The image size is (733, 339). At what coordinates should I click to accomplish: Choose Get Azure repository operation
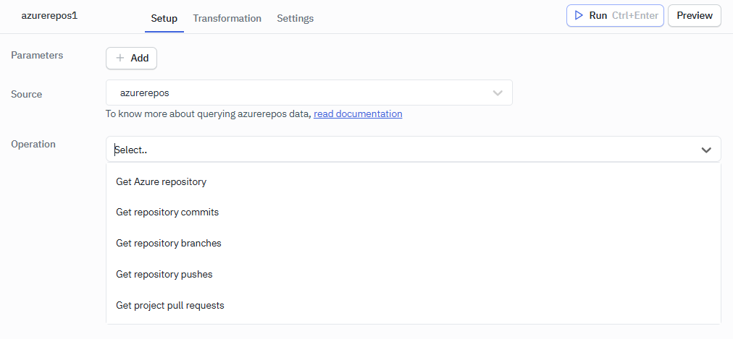click(x=414, y=181)
